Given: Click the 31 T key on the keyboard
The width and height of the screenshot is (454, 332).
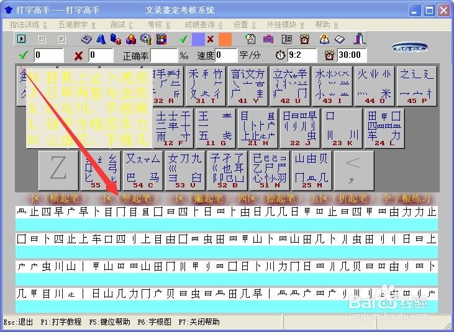Looking at the screenshot, I should (206, 86).
